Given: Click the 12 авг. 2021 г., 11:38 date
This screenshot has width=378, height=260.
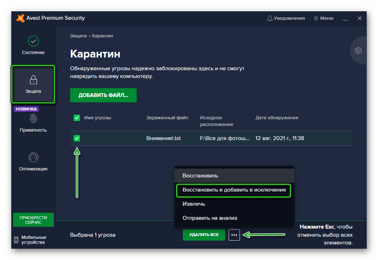Looking at the screenshot, I should click(280, 138).
